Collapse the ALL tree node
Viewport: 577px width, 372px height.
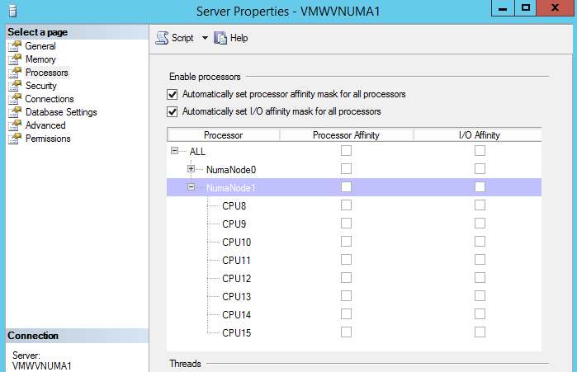[174, 151]
